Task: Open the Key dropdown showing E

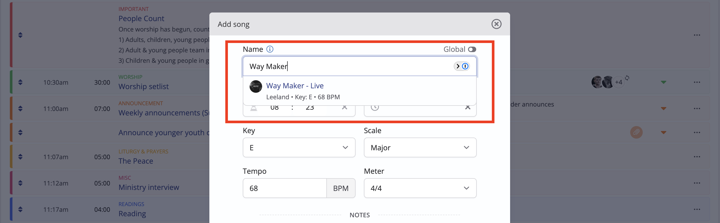Action: click(299, 147)
